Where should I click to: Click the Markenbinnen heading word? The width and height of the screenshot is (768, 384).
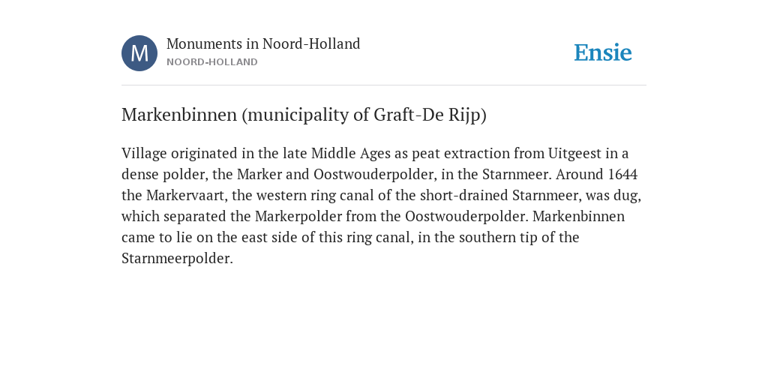click(179, 115)
